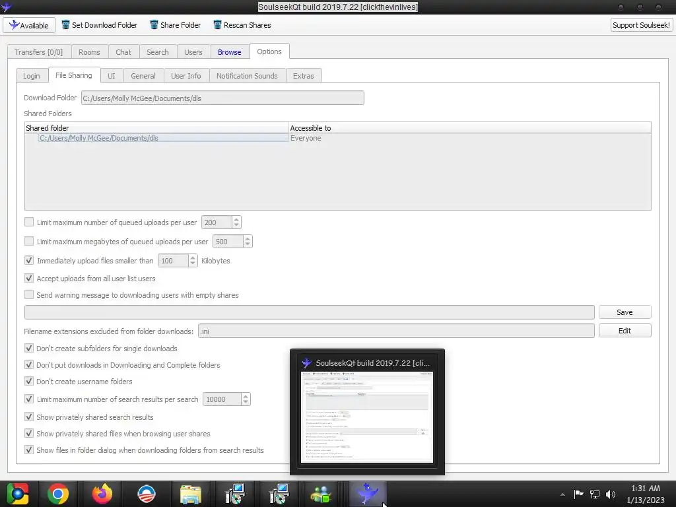Click the volume speaker tray icon
This screenshot has height=507, width=676.
point(611,494)
